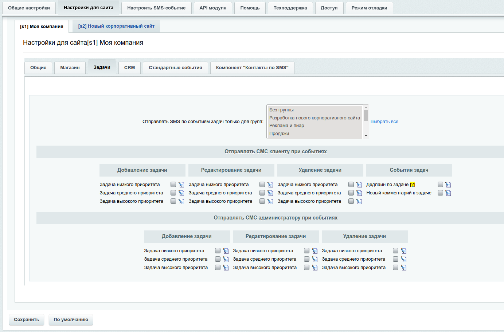Click edit icon for client medium-priority task editing
504x332 pixels.
pos(270,193)
